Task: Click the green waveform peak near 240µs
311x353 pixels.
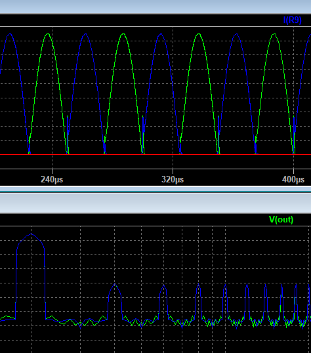Action: click(48, 34)
